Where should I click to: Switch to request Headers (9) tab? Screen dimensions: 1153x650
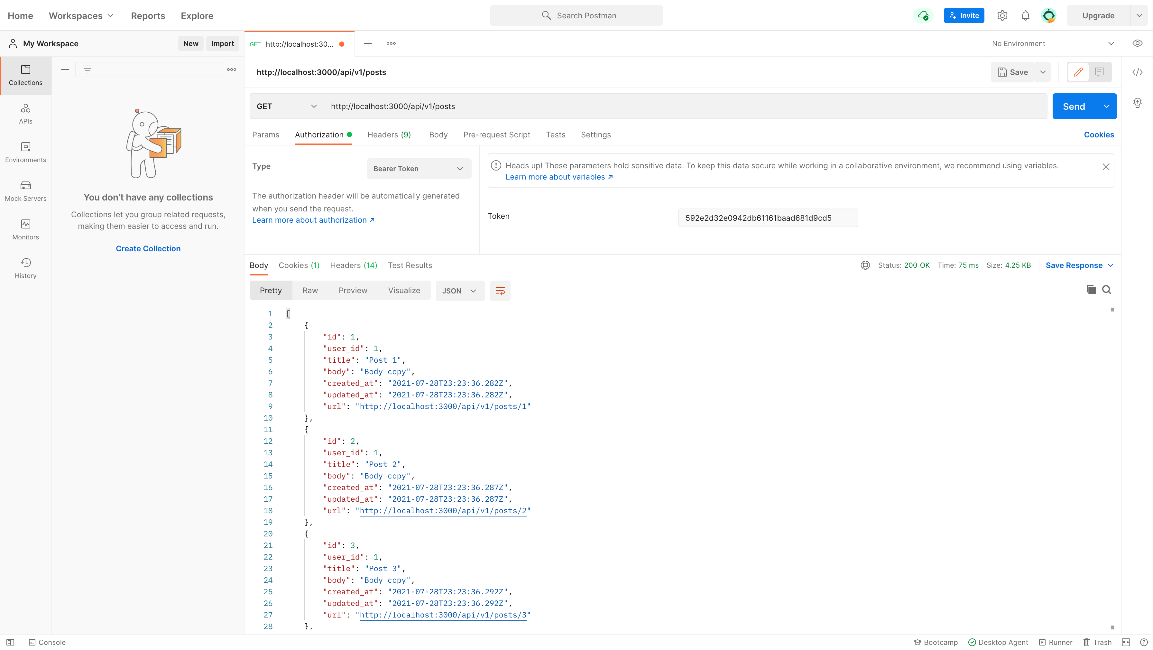(389, 135)
